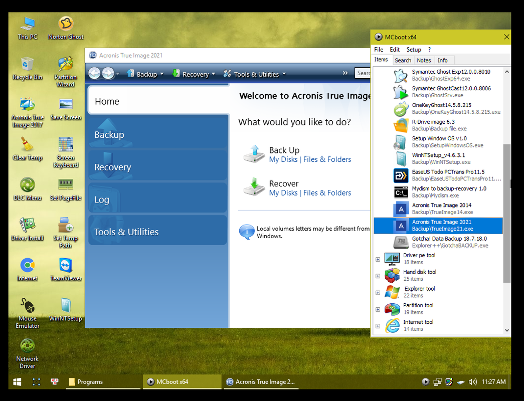
Task: Switch to the Info tab
Action: click(x=442, y=60)
